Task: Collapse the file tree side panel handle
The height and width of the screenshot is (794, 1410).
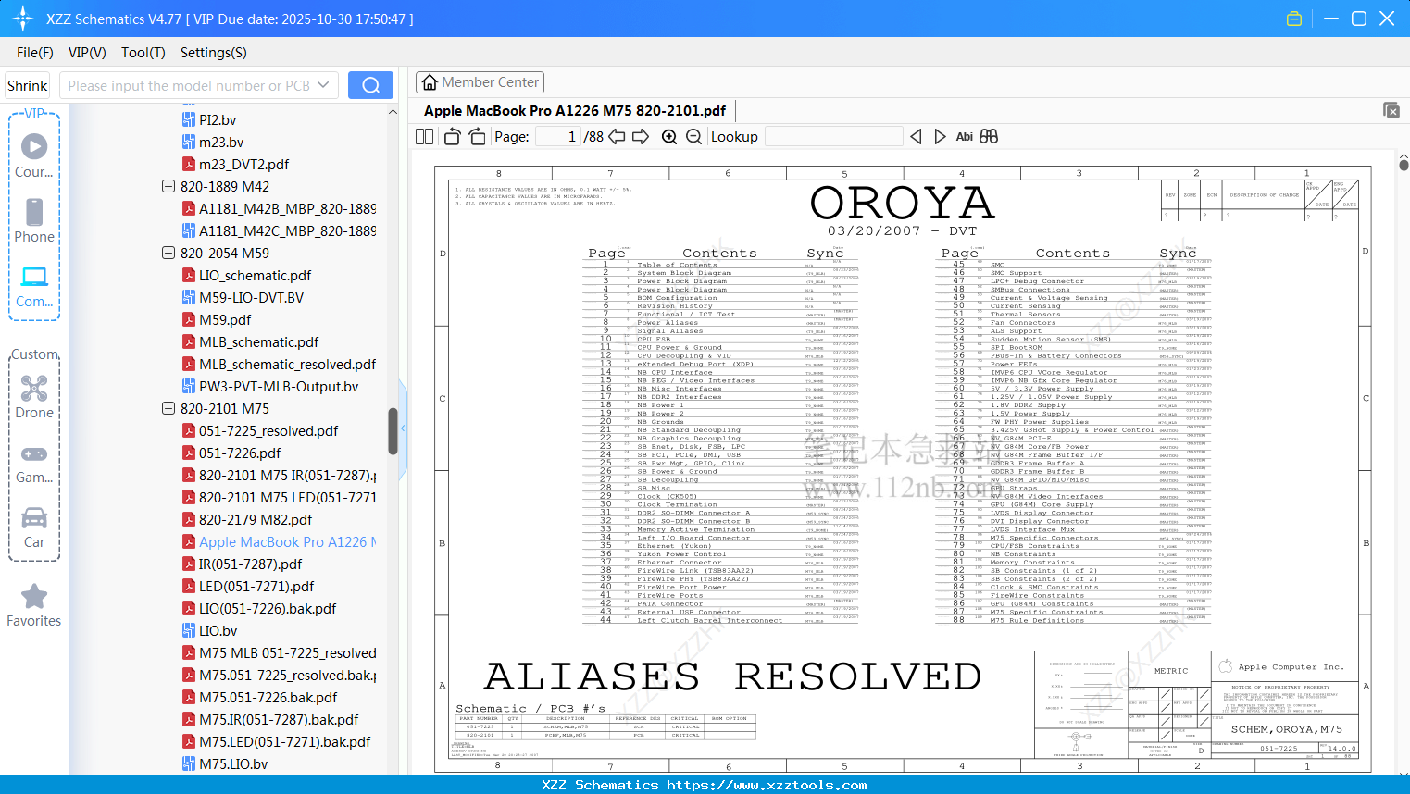Action: coord(403,428)
